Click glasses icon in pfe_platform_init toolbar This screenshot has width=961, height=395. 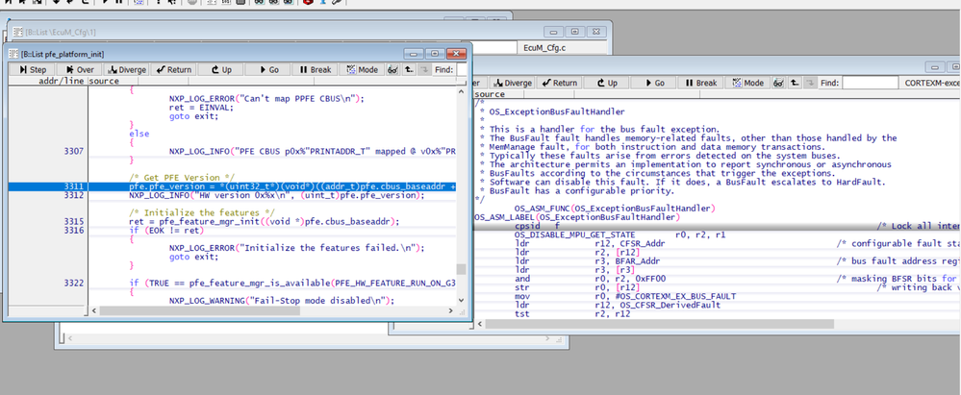[x=391, y=70]
